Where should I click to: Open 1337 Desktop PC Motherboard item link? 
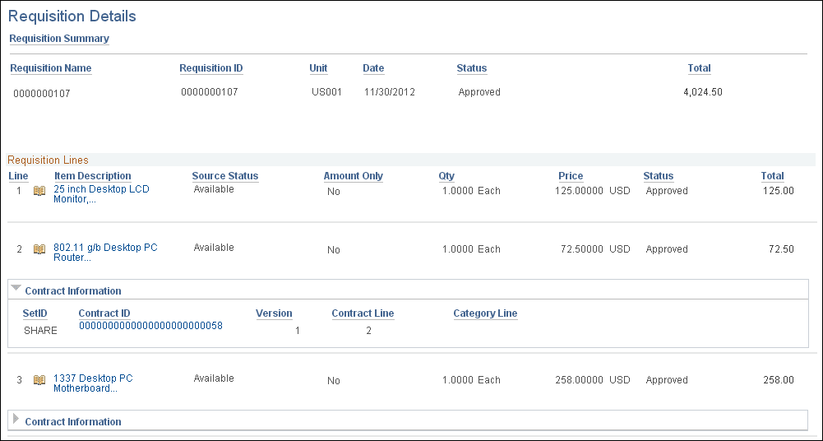tap(93, 383)
